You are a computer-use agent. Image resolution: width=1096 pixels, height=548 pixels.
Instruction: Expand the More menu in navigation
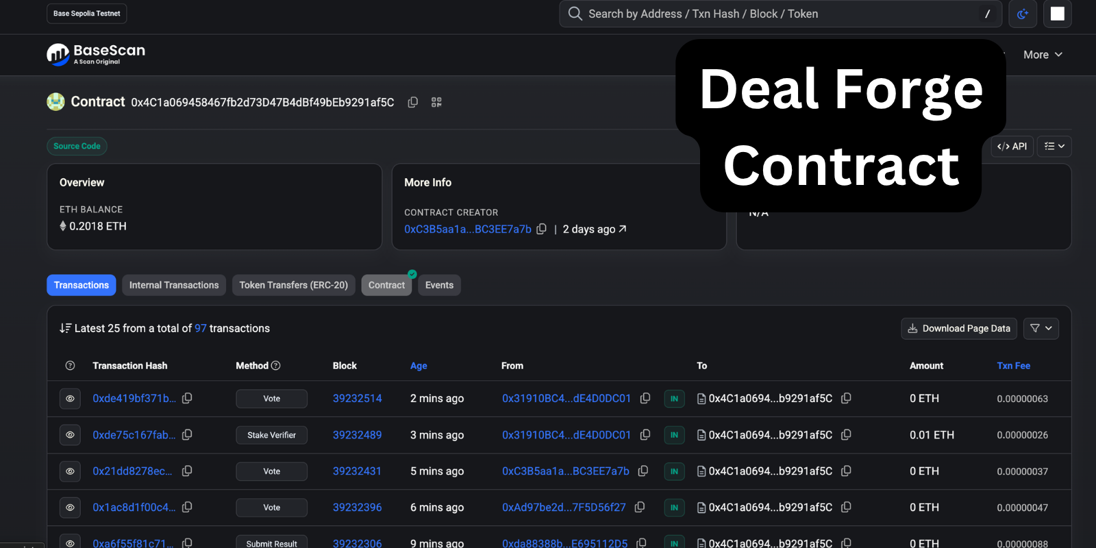click(x=1043, y=55)
